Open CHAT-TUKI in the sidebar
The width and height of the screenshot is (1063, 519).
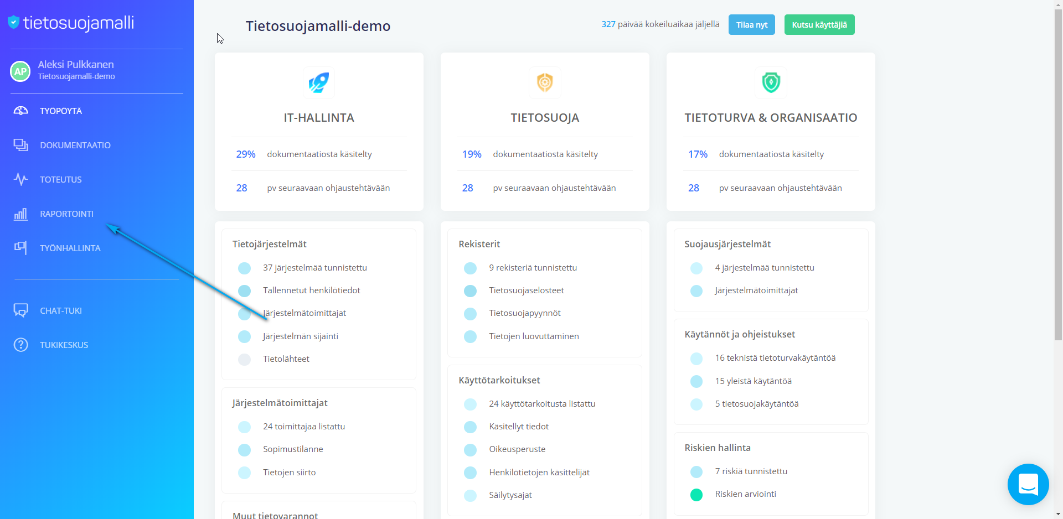click(x=61, y=310)
